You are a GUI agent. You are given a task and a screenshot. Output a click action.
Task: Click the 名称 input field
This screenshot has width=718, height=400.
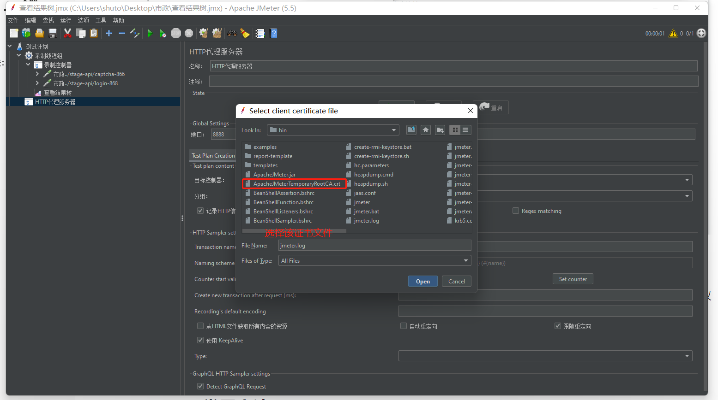[x=453, y=66]
